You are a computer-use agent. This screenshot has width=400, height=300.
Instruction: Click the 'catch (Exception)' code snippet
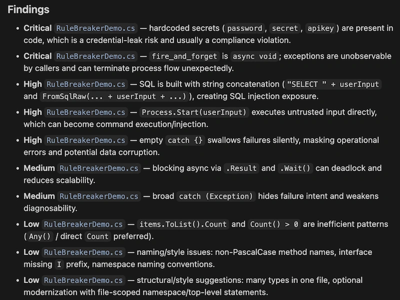coord(216,196)
